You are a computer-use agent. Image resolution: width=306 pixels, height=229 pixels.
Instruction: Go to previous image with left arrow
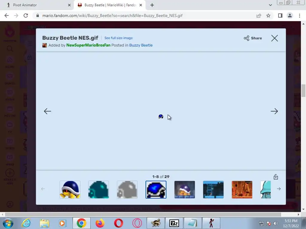click(48, 111)
